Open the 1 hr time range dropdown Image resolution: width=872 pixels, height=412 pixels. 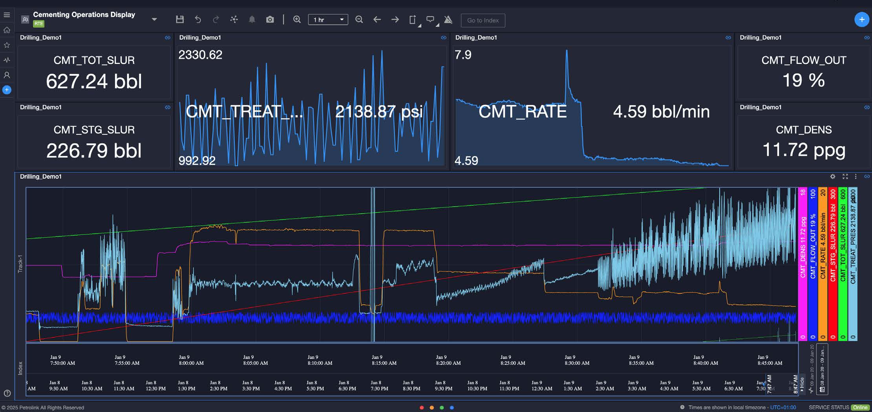tap(328, 20)
